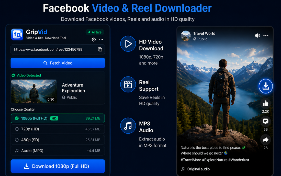281x176 pixels.
Task: Click the 0:30 duration badge on thumbnail
Action: pyautogui.click(x=51, y=99)
